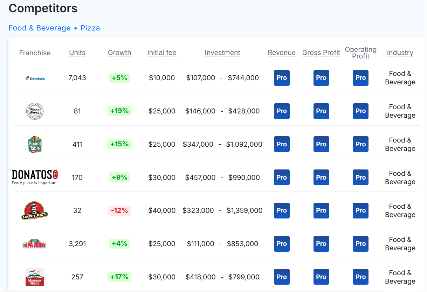Click the Gross Profit Pro badge for Mountain Mike's
Image resolution: width=427 pixels, height=292 pixels.
321,277
